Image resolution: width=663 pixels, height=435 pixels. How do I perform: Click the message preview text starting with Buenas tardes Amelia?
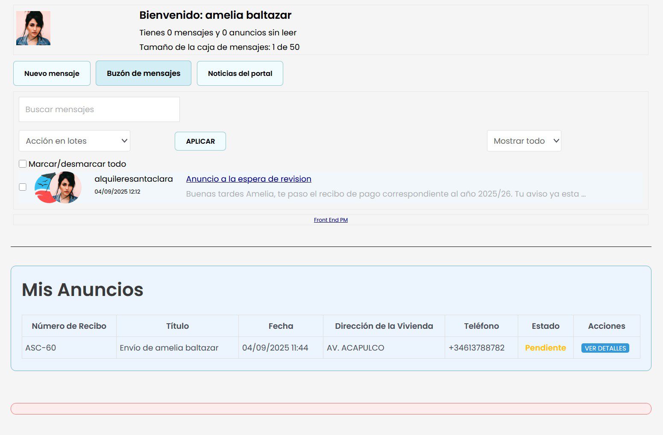click(x=385, y=194)
